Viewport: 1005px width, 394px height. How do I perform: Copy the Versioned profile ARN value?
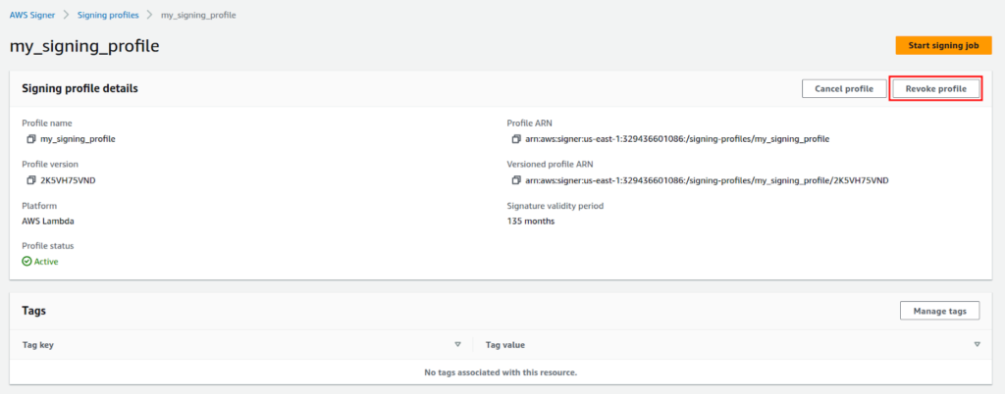pos(516,180)
